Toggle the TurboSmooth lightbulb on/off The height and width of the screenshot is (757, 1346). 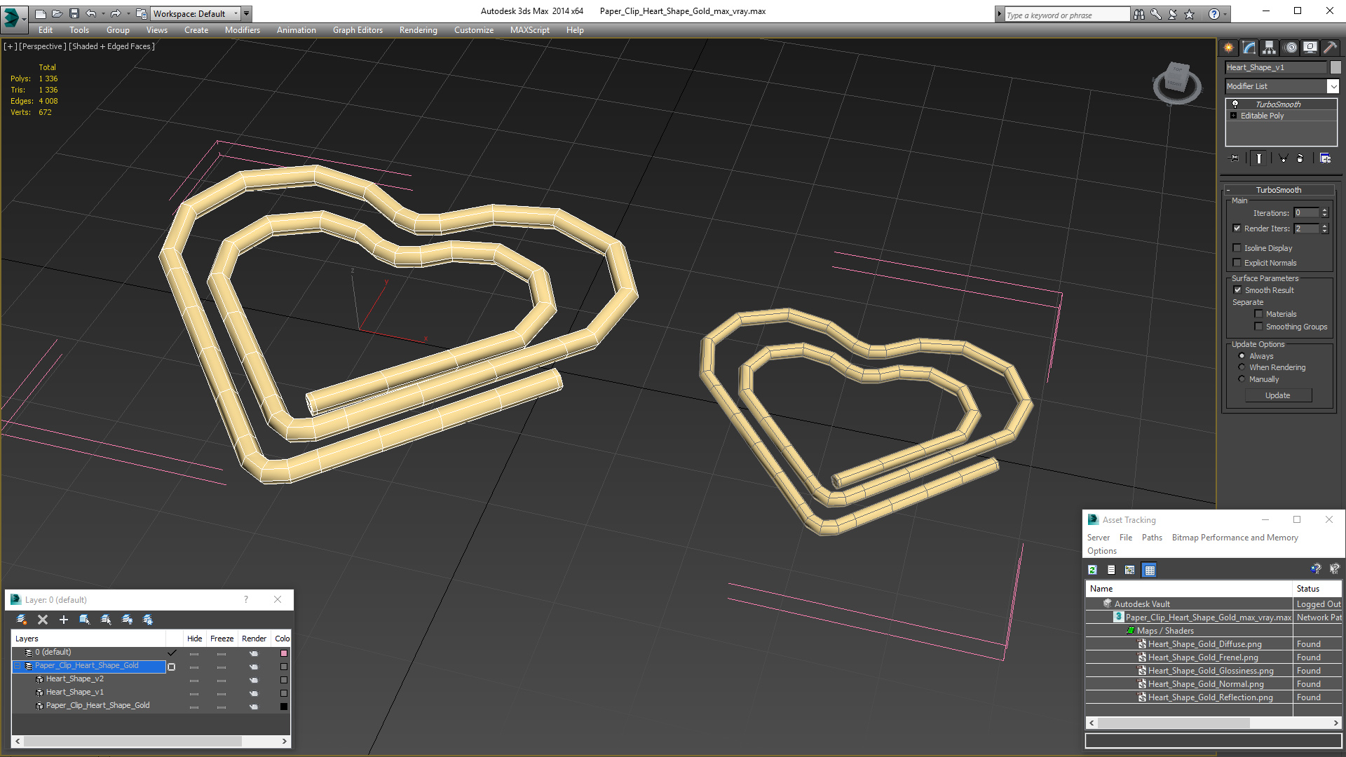coord(1235,104)
